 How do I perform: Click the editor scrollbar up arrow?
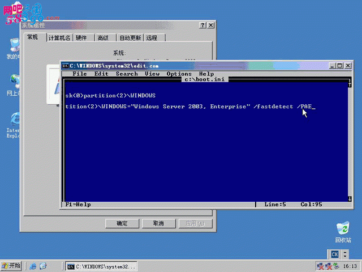coord(350,84)
